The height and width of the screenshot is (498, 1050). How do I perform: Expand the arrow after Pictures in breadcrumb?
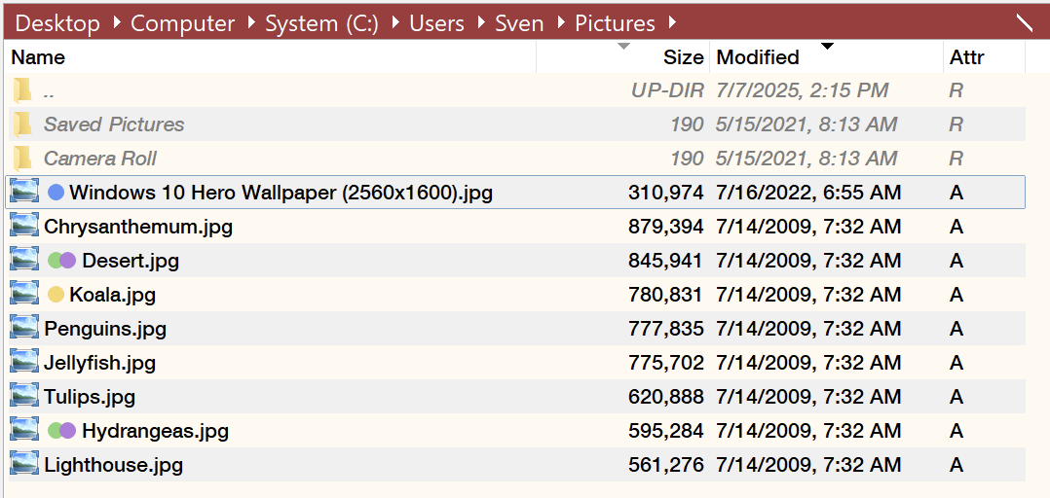click(x=672, y=23)
